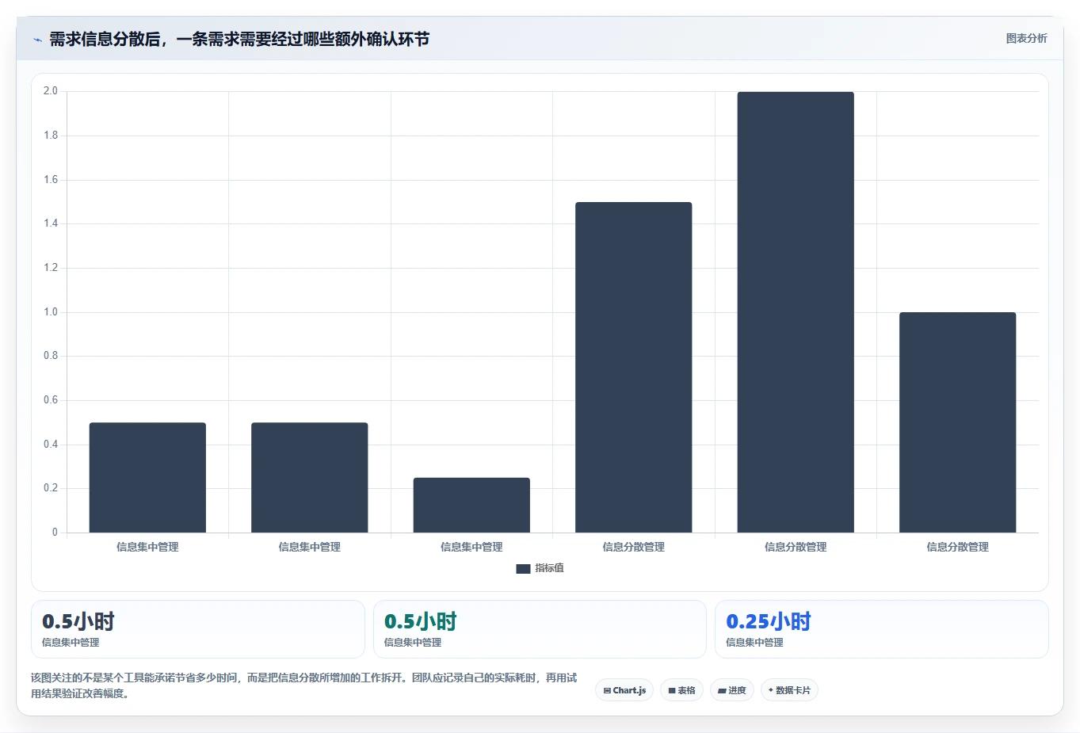This screenshot has height=733, width=1080.
Task: Click the 1.8 y-axis label
Action: coord(51,136)
